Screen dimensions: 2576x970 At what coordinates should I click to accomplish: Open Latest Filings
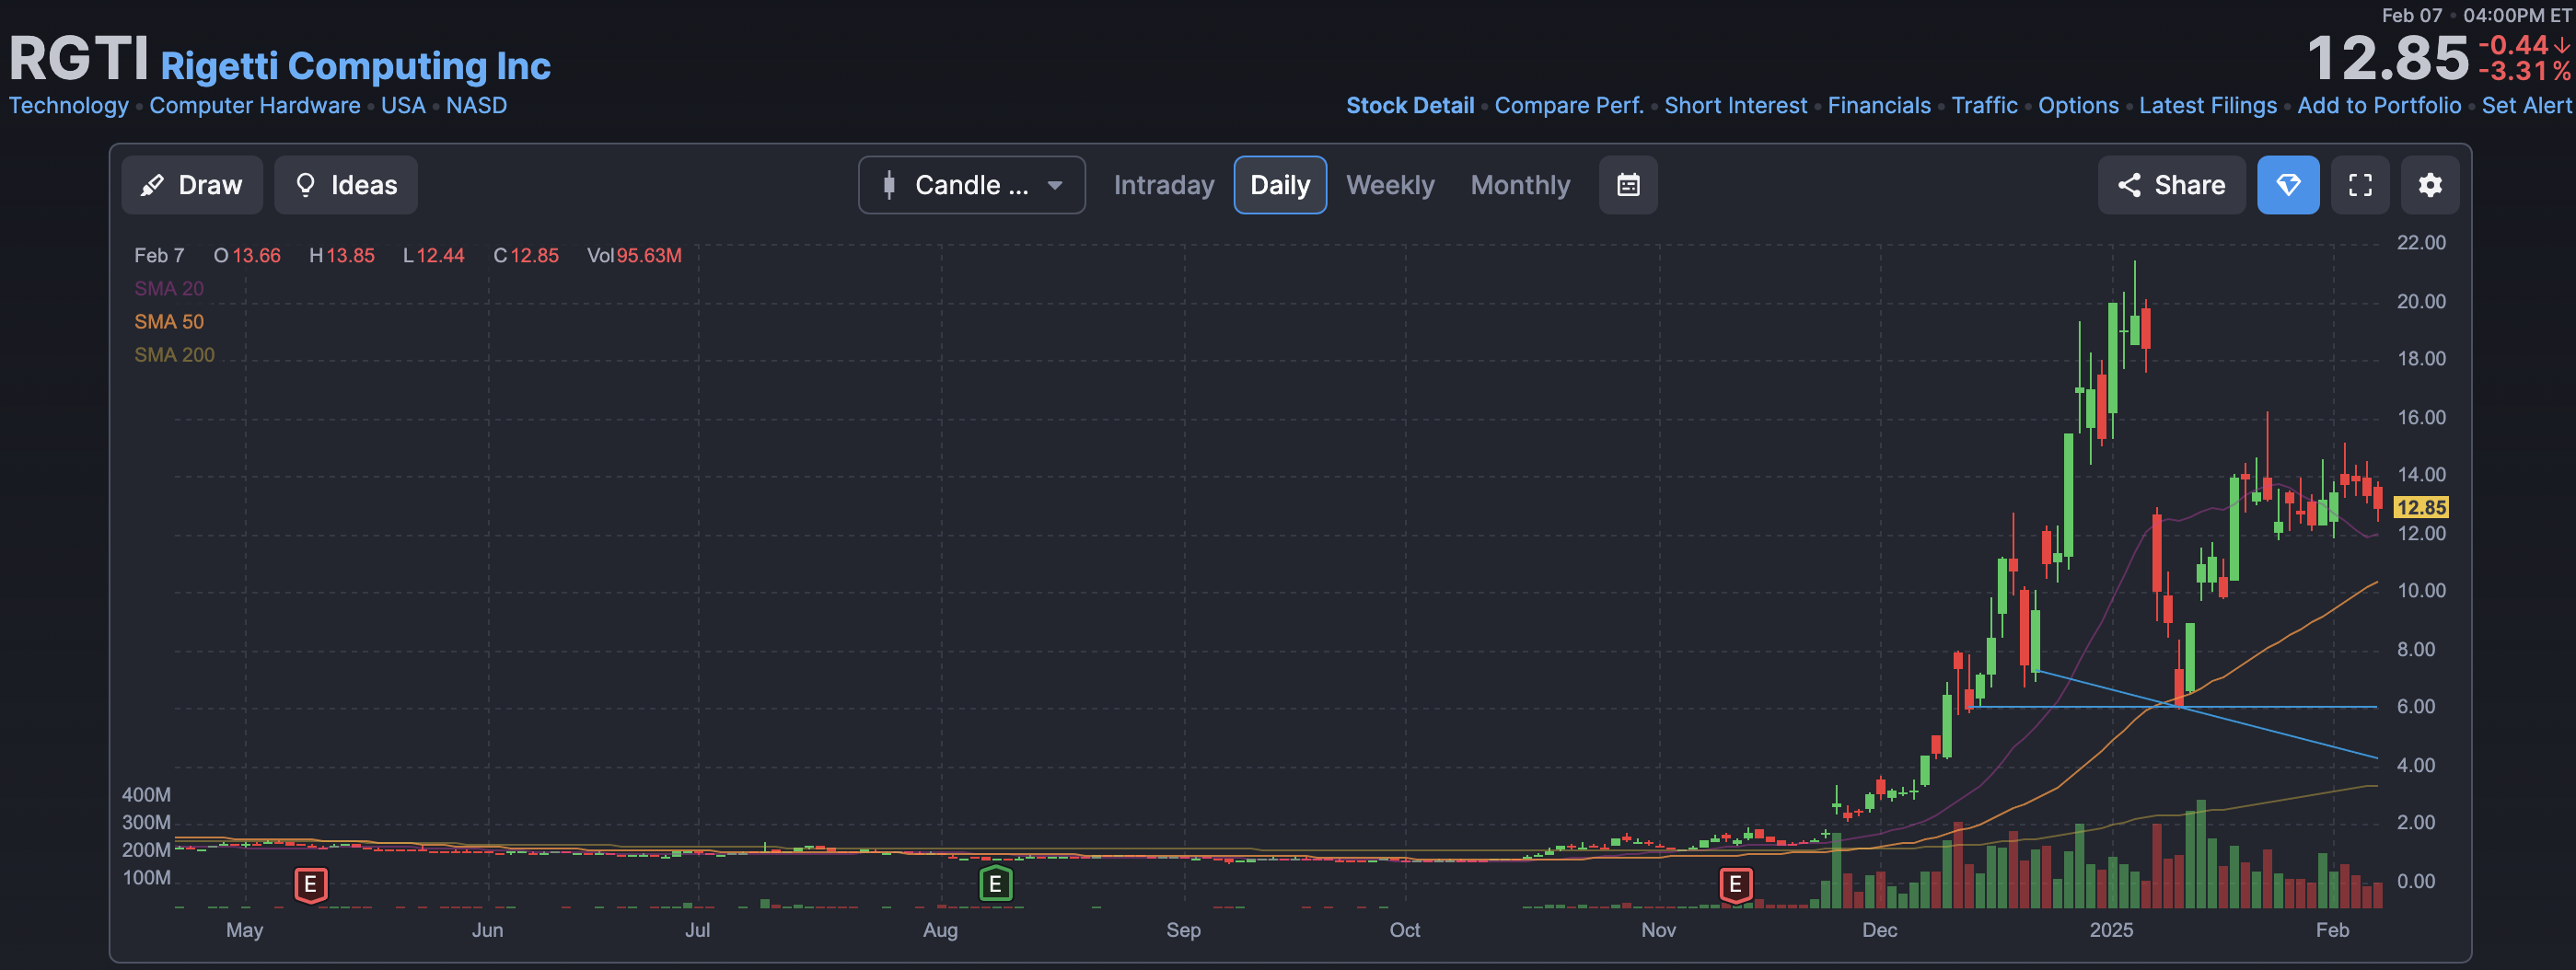point(2207,105)
